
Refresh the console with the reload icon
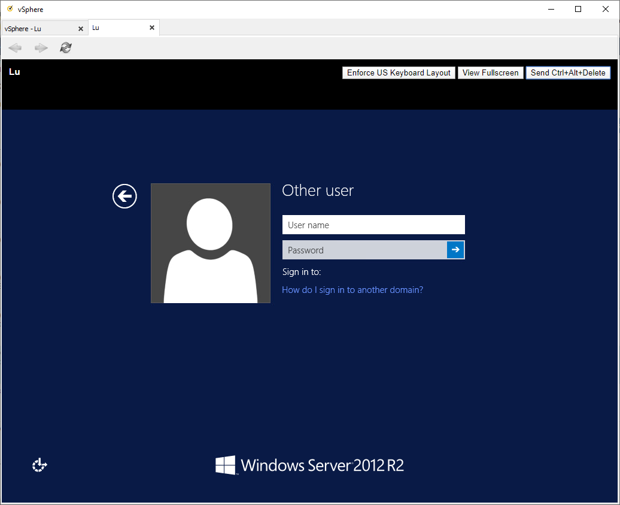(66, 48)
